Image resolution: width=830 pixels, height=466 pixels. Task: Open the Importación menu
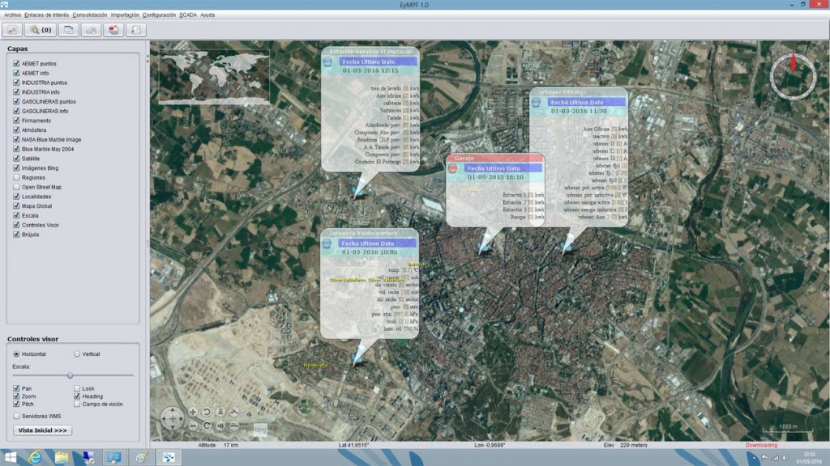[x=125, y=15]
